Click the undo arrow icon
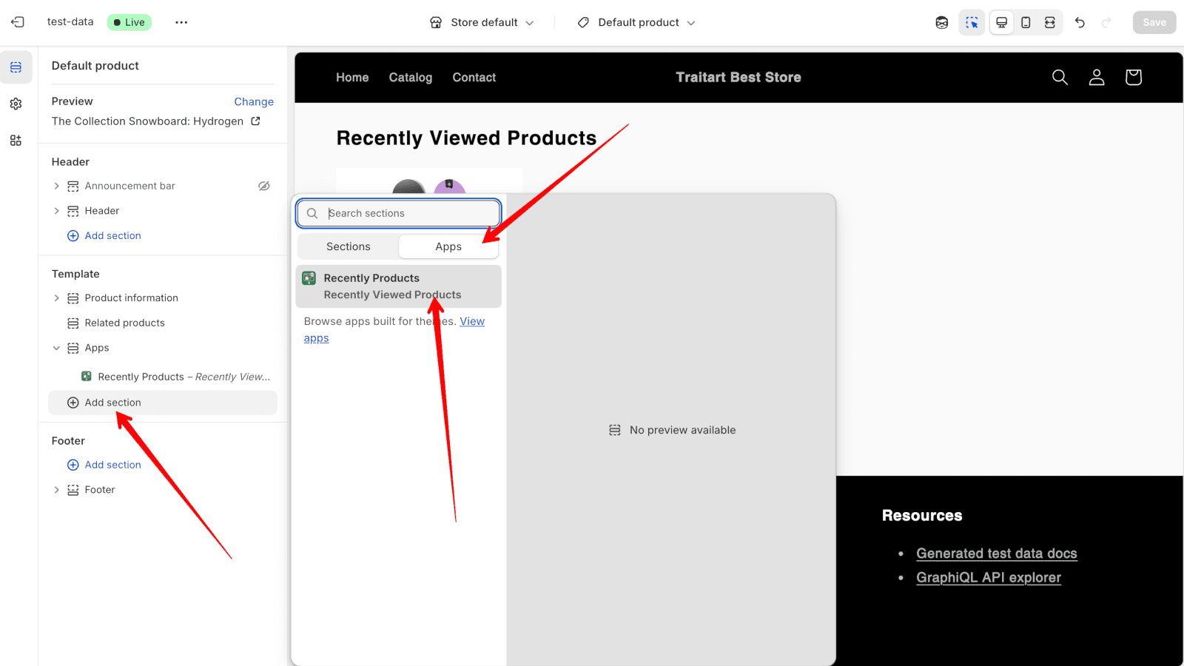This screenshot has height=666, width=1184. (x=1080, y=22)
